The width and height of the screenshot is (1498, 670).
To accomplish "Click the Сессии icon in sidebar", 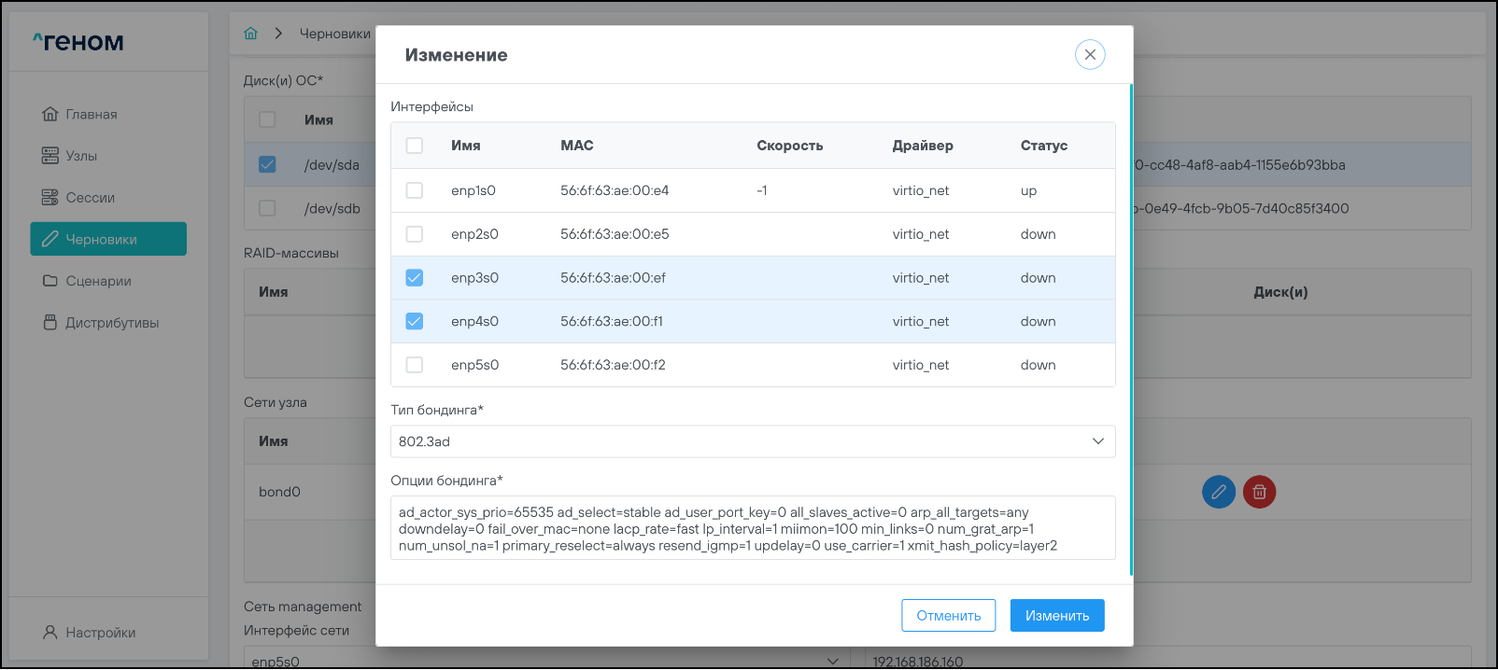I will (50, 198).
